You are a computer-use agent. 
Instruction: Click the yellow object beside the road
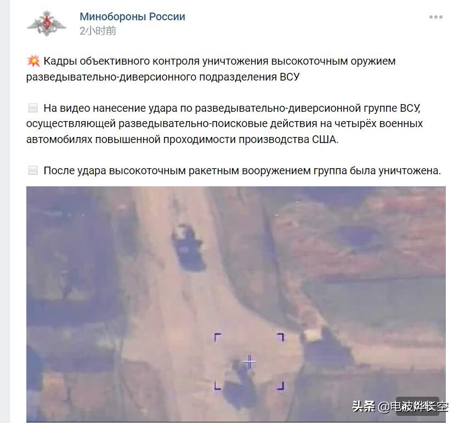point(313,334)
